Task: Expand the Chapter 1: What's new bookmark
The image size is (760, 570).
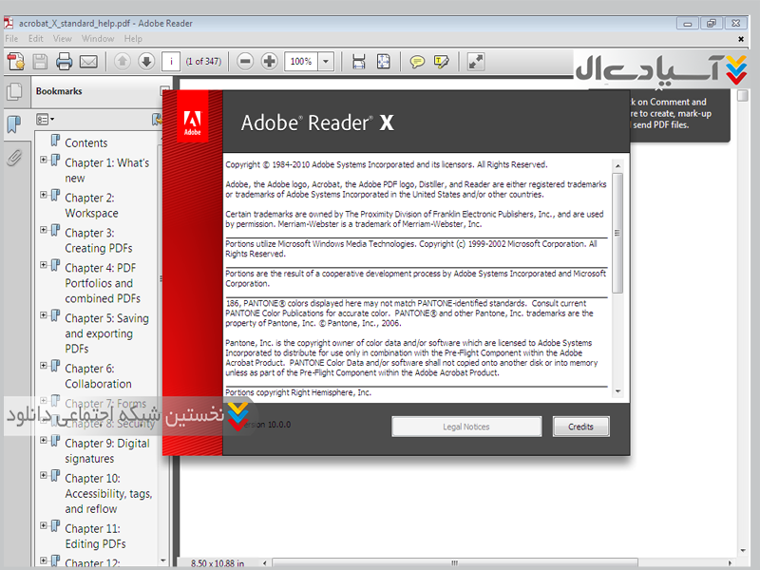Action: point(44,161)
